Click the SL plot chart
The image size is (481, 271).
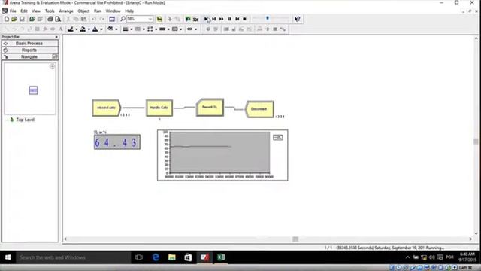click(222, 155)
